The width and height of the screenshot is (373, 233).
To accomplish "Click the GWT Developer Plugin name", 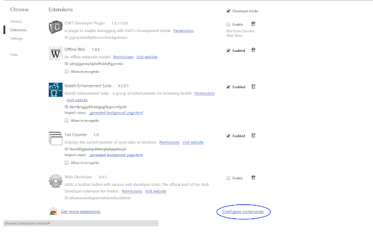I will pyautogui.click(x=85, y=23).
